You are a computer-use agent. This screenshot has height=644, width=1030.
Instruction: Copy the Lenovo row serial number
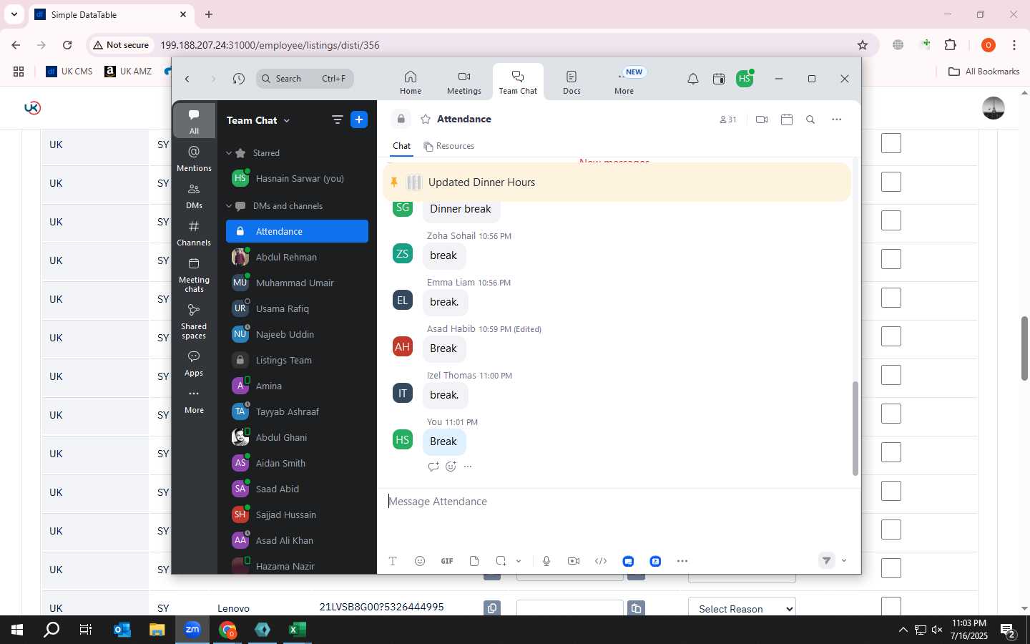click(492, 608)
